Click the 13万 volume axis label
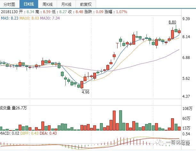The image size is (196, 151). 186,128
